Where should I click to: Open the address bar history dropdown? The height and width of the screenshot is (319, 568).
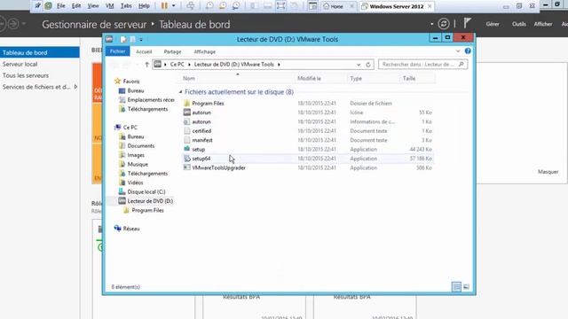(x=359, y=65)
